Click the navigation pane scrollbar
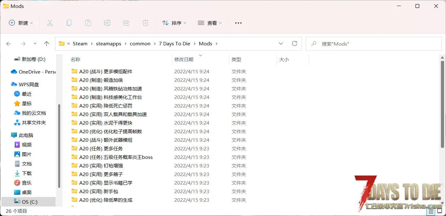Screen dimensions: 446x216 (59, 146)
